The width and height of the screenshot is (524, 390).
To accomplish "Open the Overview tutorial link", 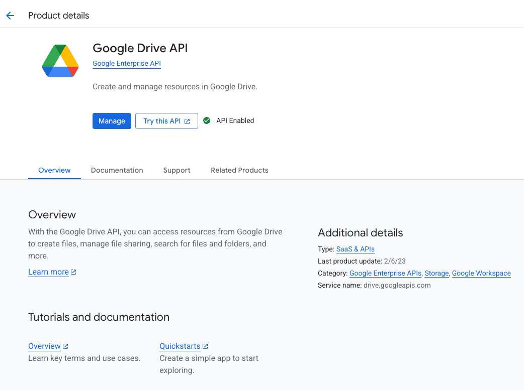I will pos(44,346).
